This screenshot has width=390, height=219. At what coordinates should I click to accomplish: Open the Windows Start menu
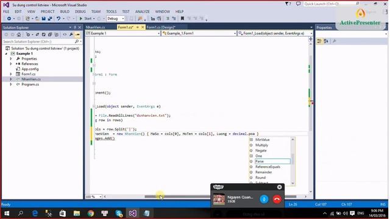(7, 214)
